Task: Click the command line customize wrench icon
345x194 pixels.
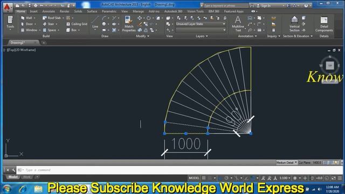Action: (x=13, y=170)
